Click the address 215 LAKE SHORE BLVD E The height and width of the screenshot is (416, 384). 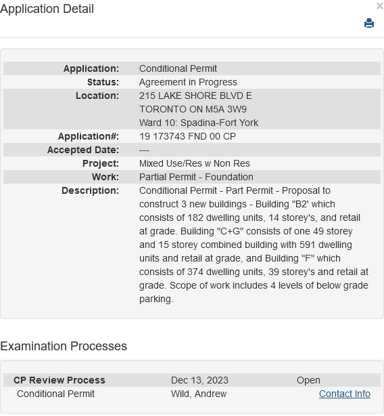pos(195,96)
